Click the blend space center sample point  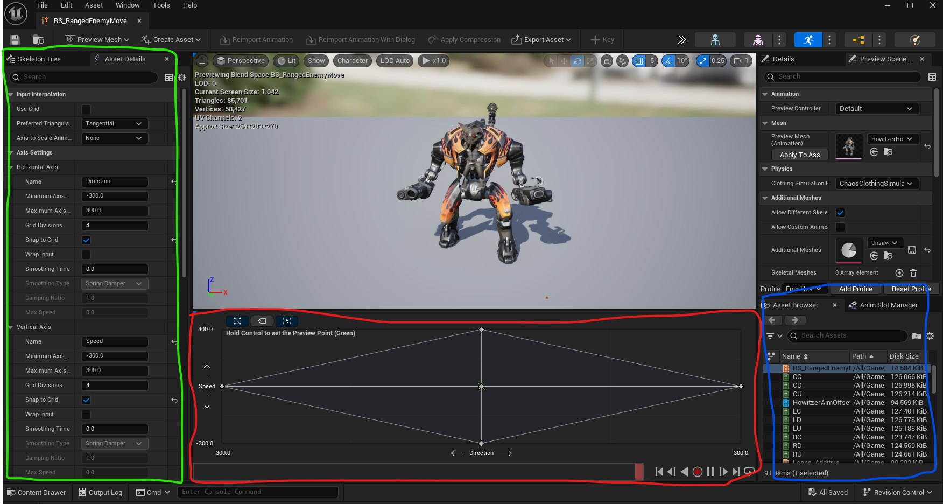(482, 387)
